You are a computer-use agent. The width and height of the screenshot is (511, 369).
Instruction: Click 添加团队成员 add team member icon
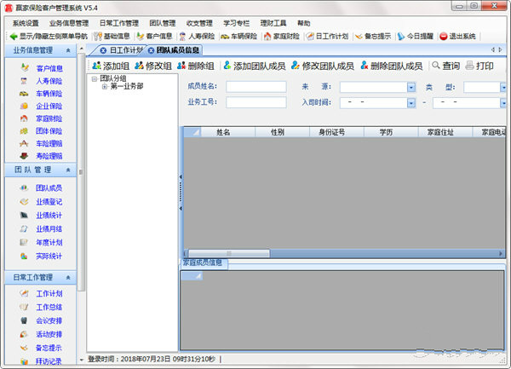tap(227, 66)
